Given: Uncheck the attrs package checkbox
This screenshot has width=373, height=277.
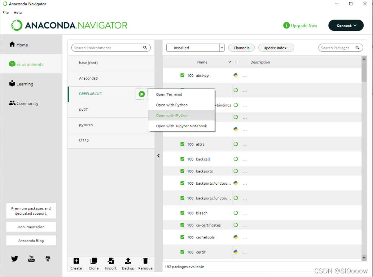Looking at the screenshot, I should (182, 144).
